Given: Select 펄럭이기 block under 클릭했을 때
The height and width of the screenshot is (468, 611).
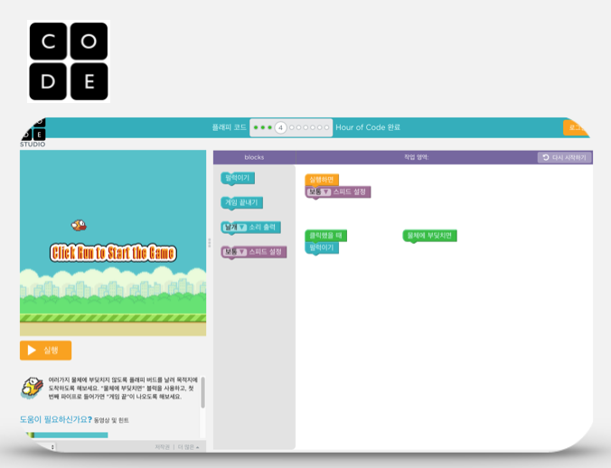Looking at the screenshot, I should pos(322,248).
